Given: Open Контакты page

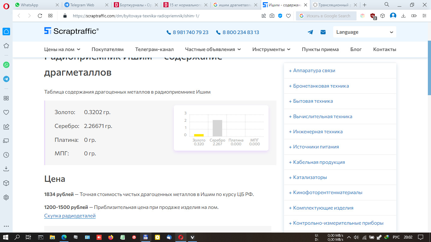Looking at the screenshot, I should coord(385,49).
